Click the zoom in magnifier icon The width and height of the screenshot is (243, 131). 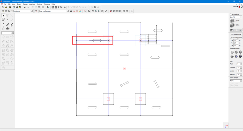(99, 11)
